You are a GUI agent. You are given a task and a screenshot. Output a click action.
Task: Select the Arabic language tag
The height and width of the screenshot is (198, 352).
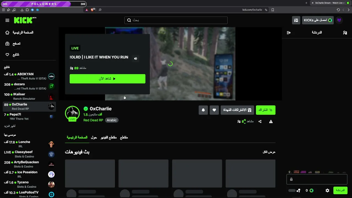pyautogui.click(x=112, y=120)
